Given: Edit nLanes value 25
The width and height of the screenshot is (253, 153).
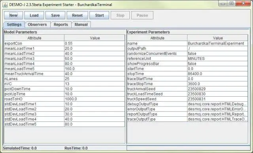Looking at the screenshot, I should tap(94, 79).
